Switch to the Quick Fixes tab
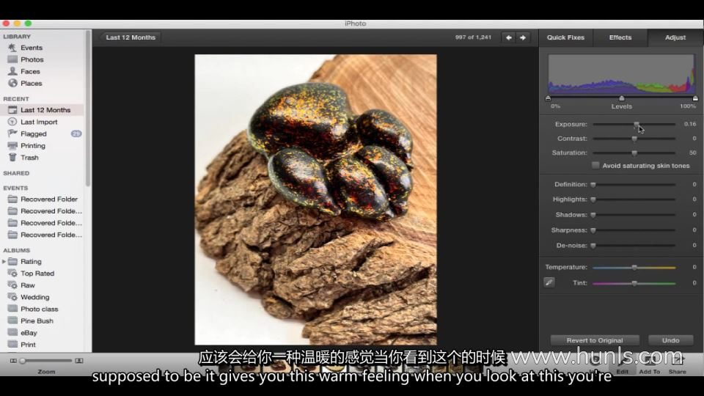This screenshot has height=396, width=704. [565, 37]
